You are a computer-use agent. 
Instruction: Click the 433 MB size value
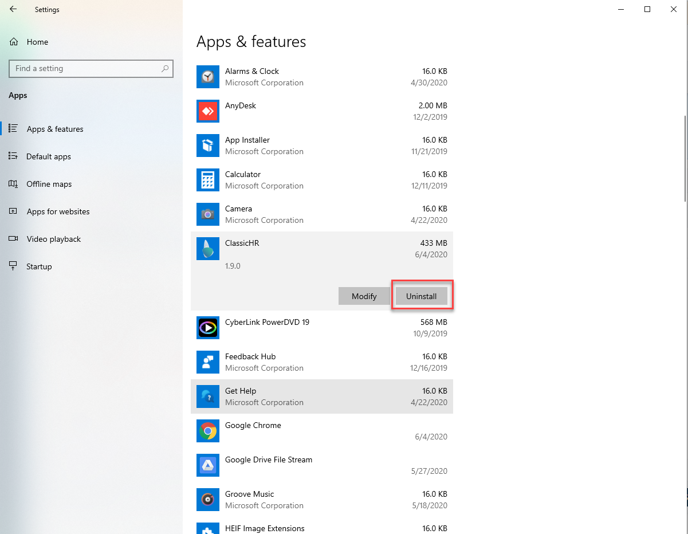[434, 243]
